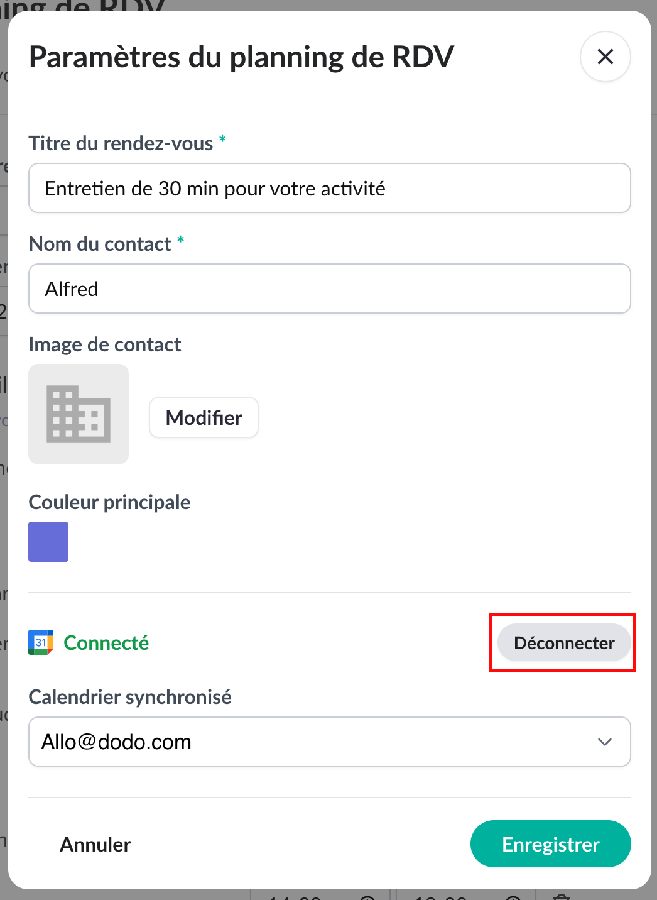Click the Google Calendar icon
Viewport: 657px width, 900px height.
(41, 642)
